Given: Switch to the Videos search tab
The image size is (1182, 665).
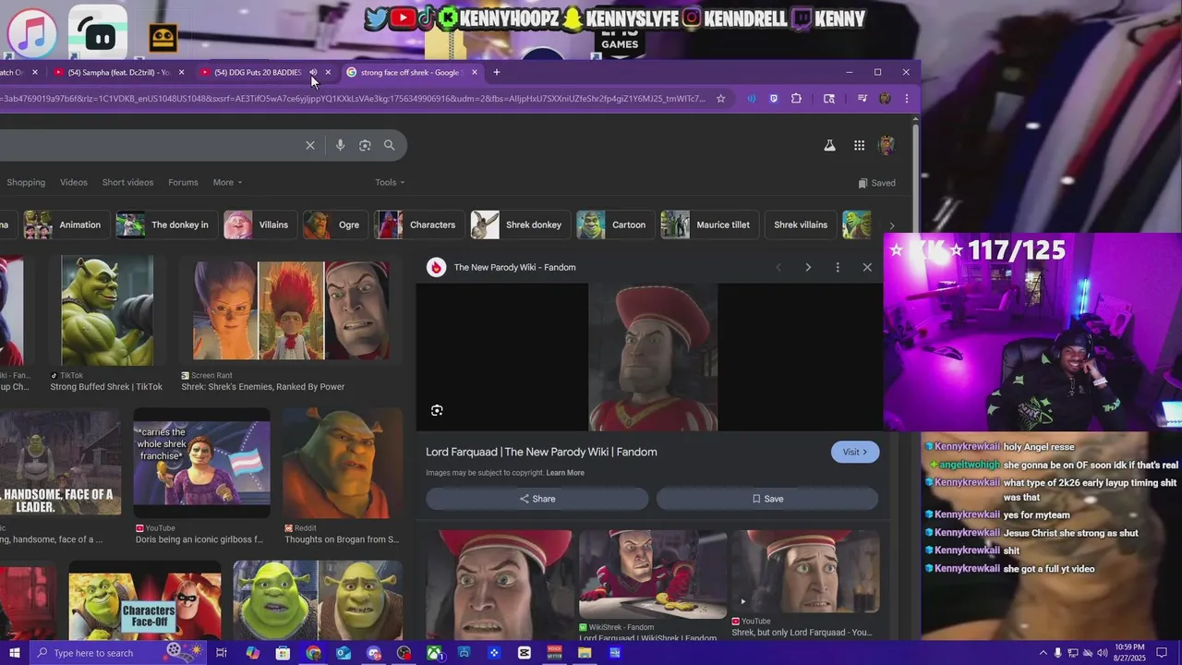Looking at the screenshot, I should (74, 182).
